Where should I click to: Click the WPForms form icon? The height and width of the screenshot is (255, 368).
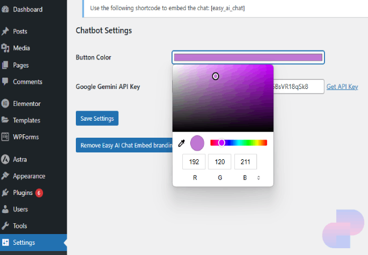(5, 137)
